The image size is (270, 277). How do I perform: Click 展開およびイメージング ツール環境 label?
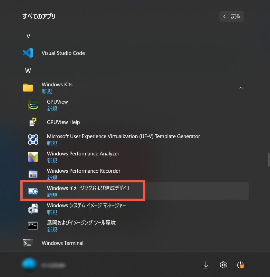81,222
